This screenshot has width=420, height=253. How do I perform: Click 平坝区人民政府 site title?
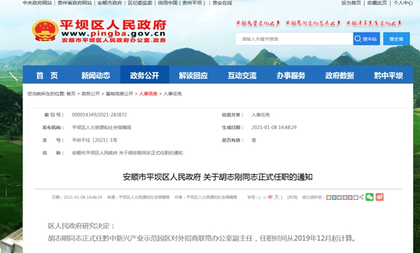tap(113, 25)
